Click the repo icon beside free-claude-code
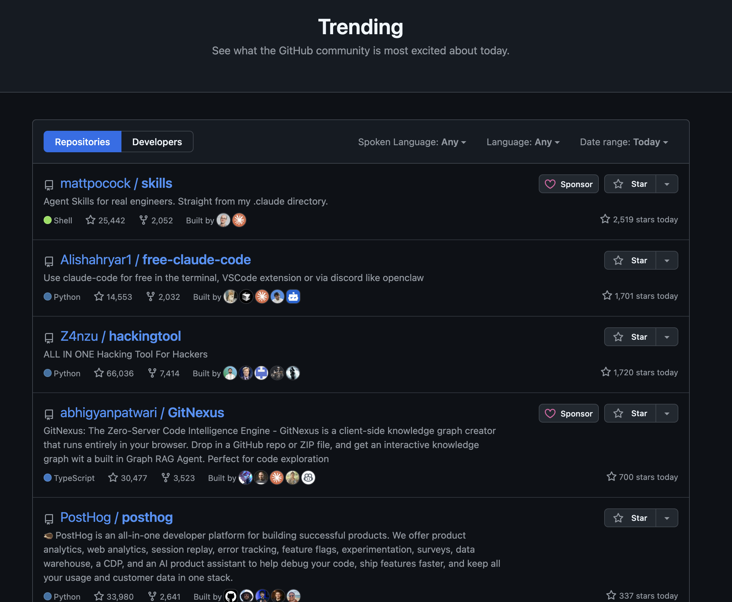Viewport: 732px width, 602px height. tap(49, 262)
